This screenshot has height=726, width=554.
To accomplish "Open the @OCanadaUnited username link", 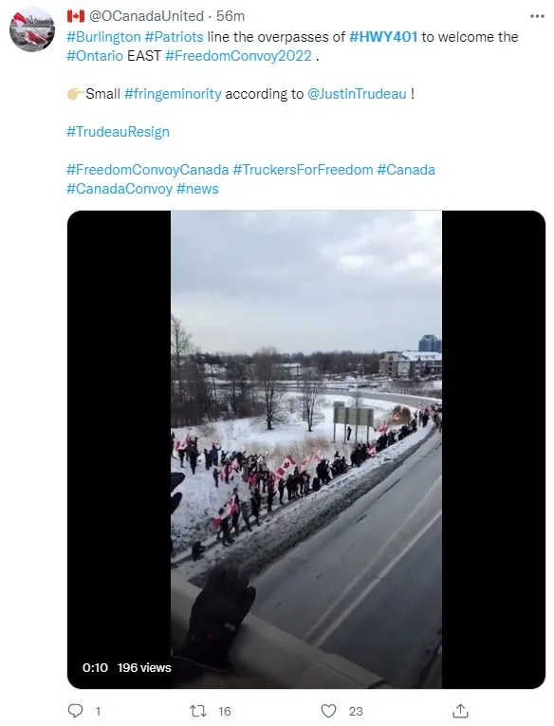I will 146,16.
